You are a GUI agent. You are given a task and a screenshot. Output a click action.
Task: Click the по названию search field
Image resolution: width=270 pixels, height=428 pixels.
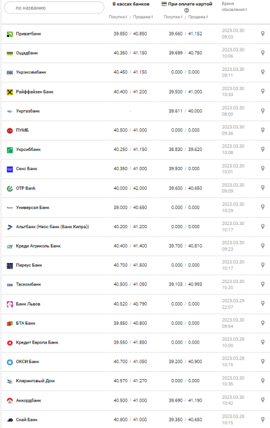click(x=54, y=8)
